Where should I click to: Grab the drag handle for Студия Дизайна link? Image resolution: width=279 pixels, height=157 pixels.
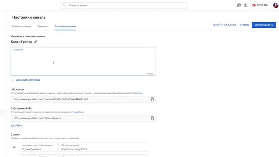[x=14, y=147]
